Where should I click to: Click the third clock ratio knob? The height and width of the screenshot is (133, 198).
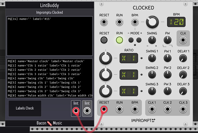point(105,91)
